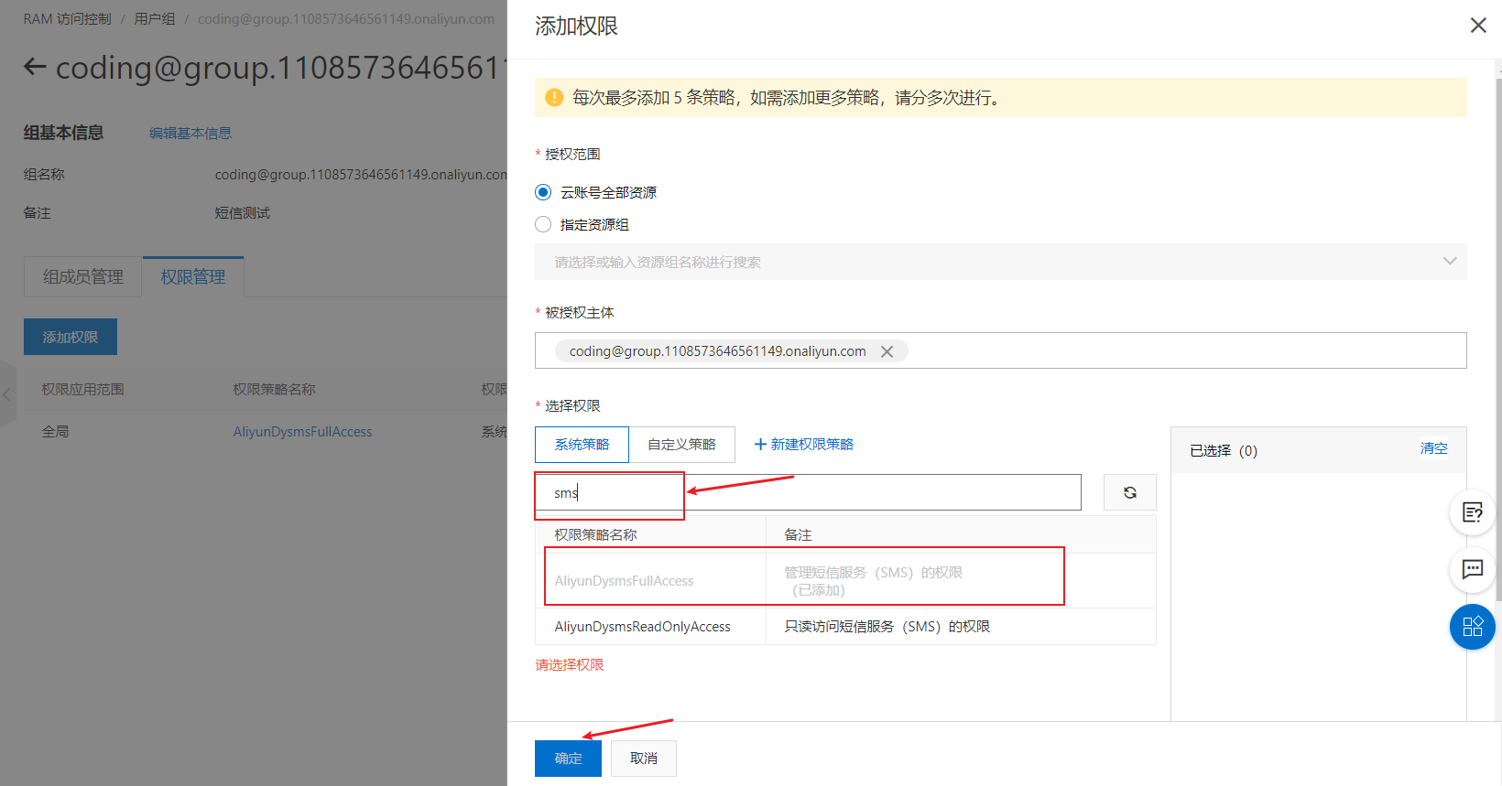This screenshot has width=1502, height=786.
Task: Click the 添加权限 button on background page
Action: (x=71, y=337)
